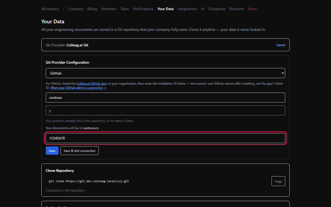This screenshot has height=207, width=331.
Task: Open the Billing tab
Action: point(92,9)
